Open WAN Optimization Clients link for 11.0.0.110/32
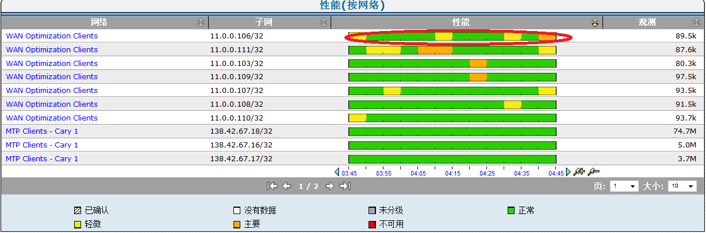This screenshot has width=706, height=233. coord(52,118)
